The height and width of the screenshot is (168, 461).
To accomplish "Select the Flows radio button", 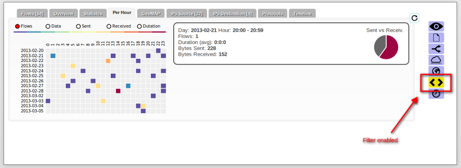I will [x=18, y=27].
